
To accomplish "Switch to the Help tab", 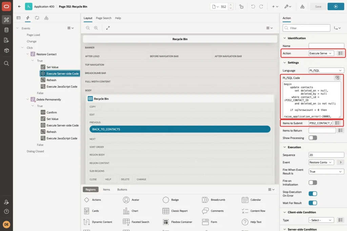I will pyautogui.click(x=118, y=18).
